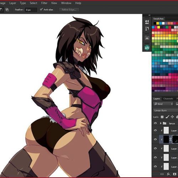Switch to the Channels tab
This screenshot has height=178, width=178.
coord(168,99)
